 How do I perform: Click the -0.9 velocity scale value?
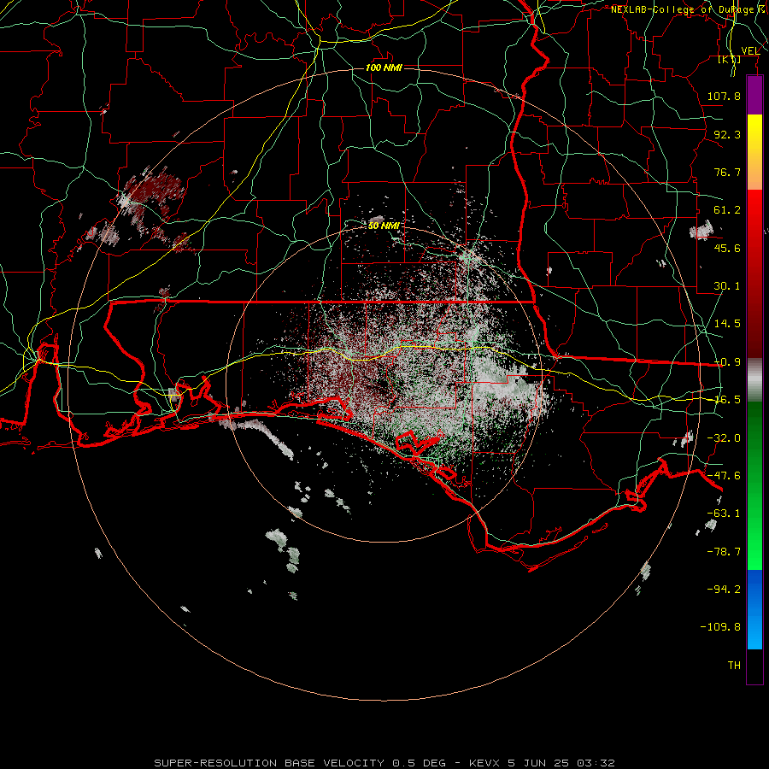(727, 362)
